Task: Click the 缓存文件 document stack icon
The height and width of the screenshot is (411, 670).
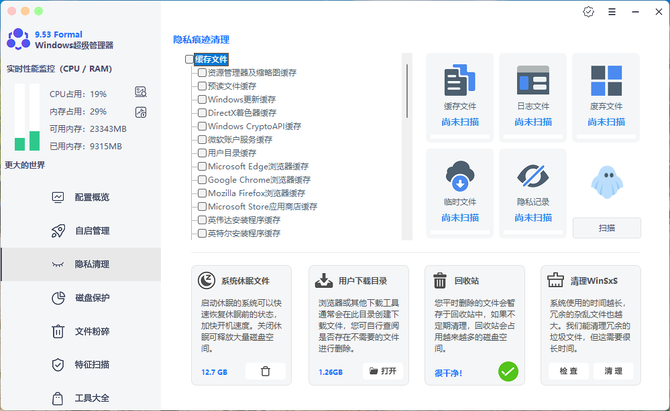Action: [x=459, y=78]
